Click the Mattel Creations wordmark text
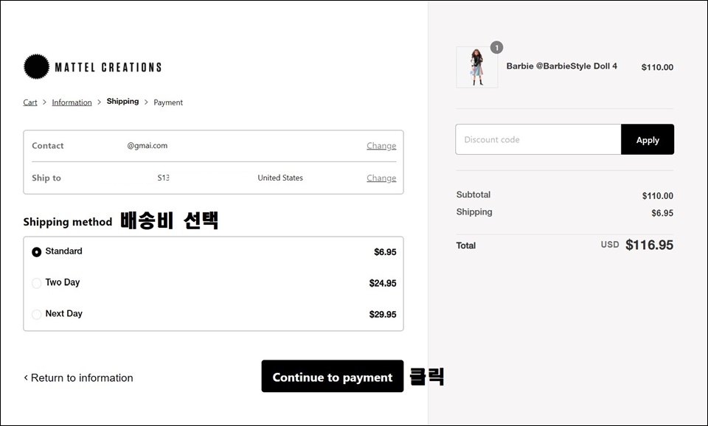This screenshot has width=708, height=426. point(108,67)
